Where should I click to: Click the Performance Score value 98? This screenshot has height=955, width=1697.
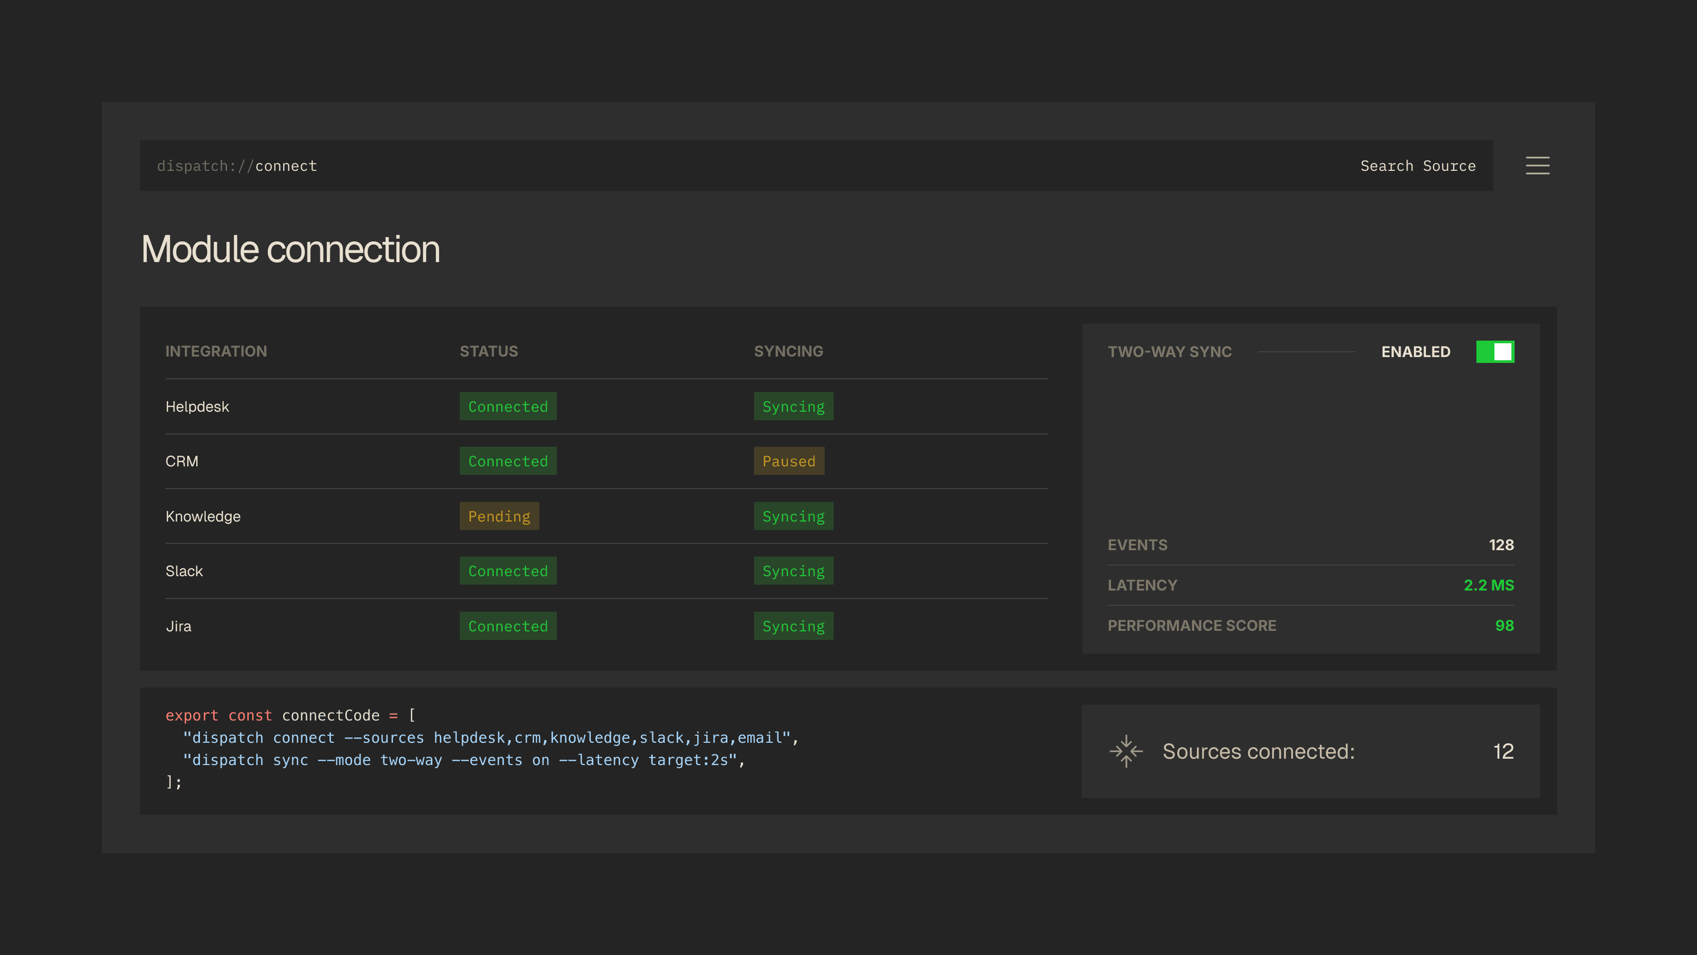click(1504, 626)
